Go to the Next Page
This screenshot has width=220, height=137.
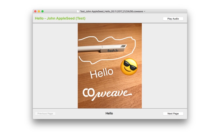(x=173, y=113)
